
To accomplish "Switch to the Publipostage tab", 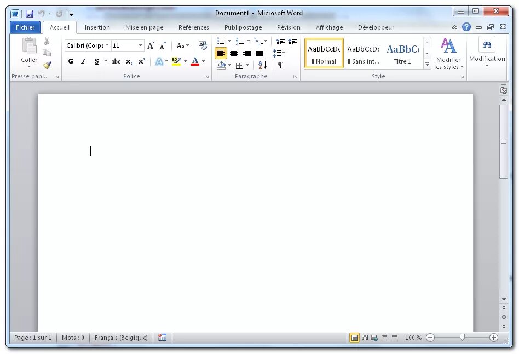I will (x=243, y=27).
